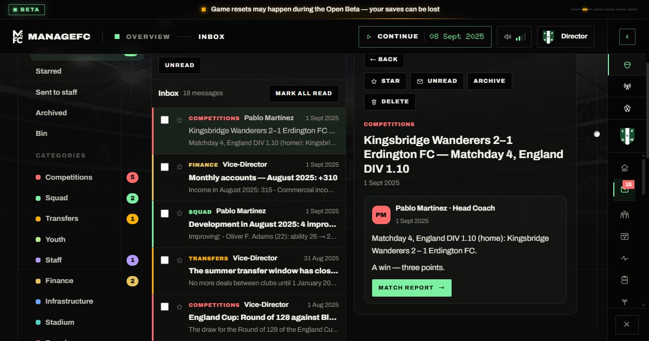Filter by Squad category
Screen dimensions: 649x341
pos(87,198)
